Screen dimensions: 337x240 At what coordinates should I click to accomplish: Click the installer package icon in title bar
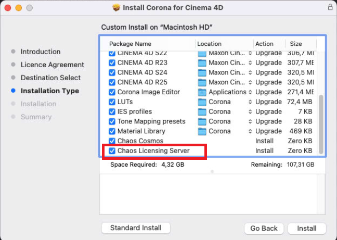coord(116,8)
